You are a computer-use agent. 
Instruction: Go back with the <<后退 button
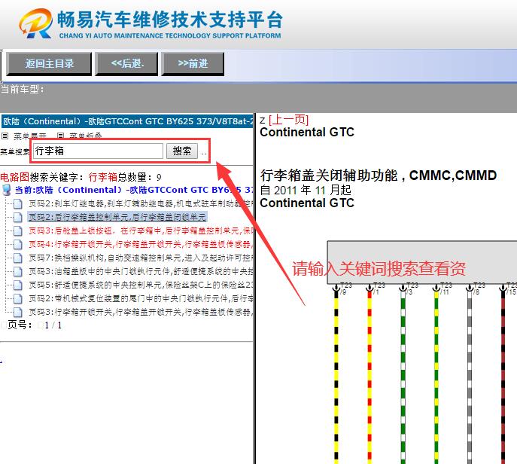[x=127, y=63]
